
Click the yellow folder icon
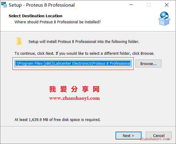coord(19,41)
